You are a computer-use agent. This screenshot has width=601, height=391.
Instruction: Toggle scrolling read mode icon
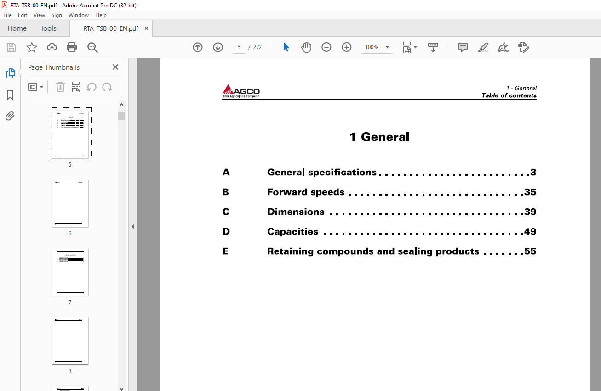tap(433, 47)
